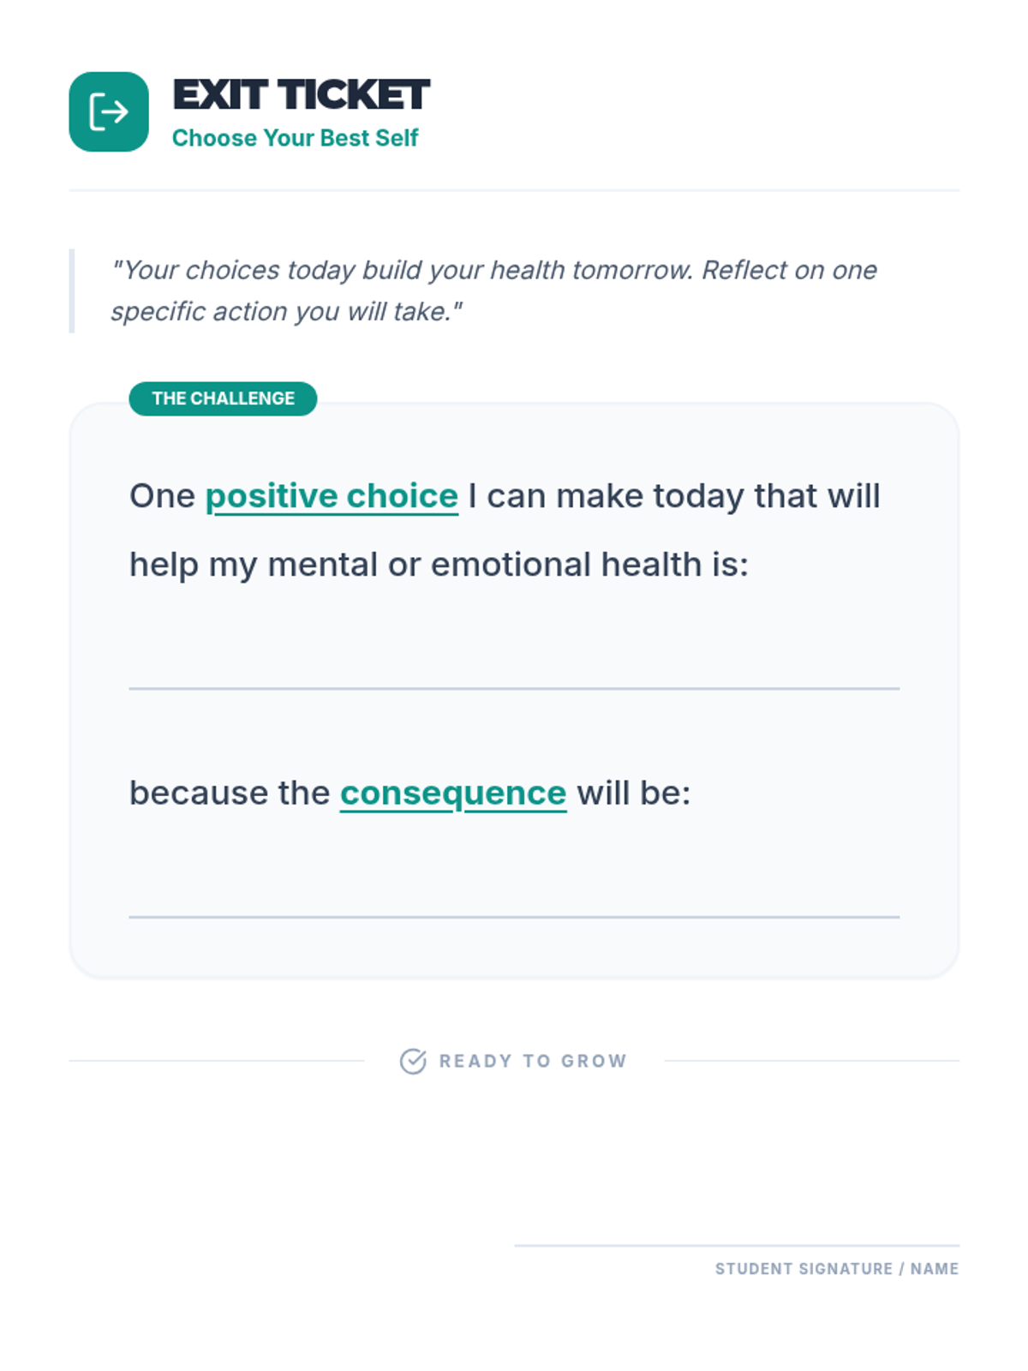The width and height of the screenshot is (1028, 1371).
Task: Click the student signature line
Action: coord(737,1244)
